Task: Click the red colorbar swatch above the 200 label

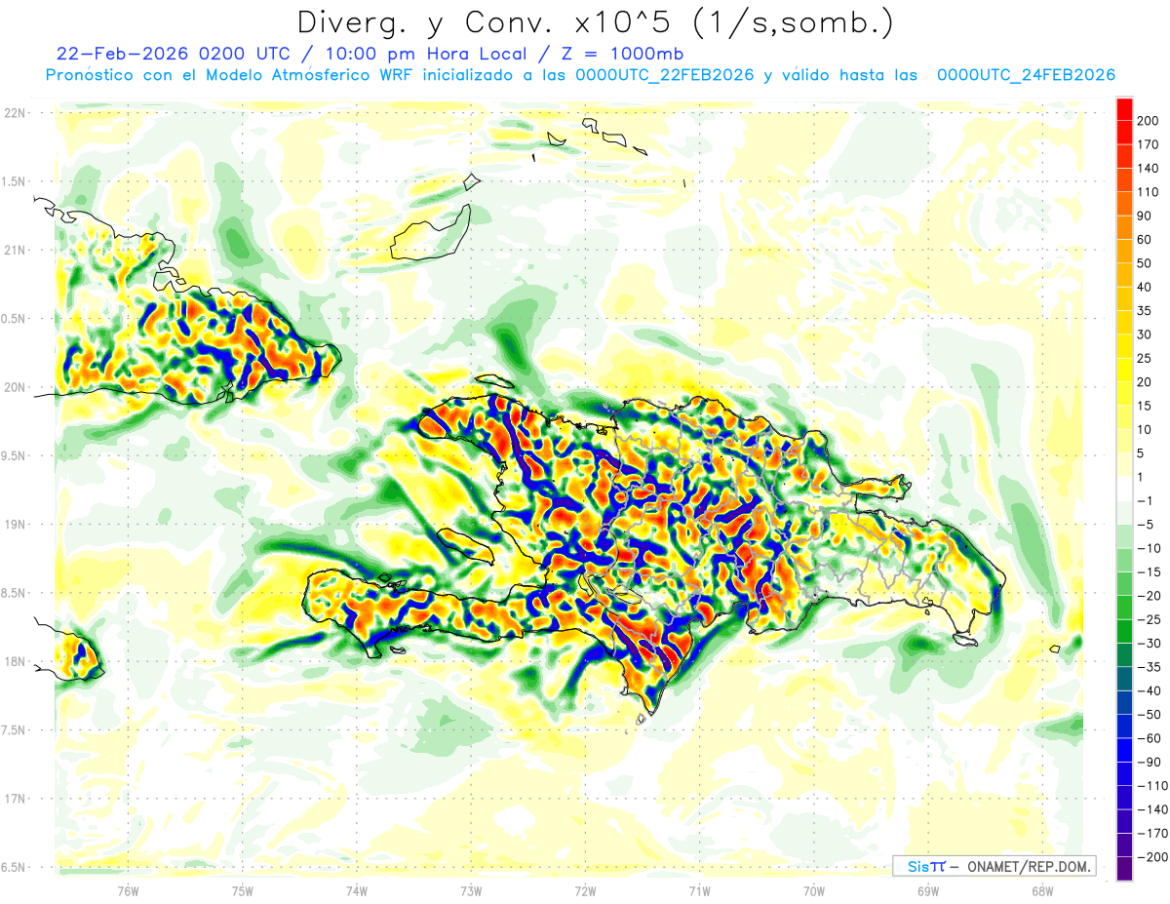Action: coord(1124,109)
